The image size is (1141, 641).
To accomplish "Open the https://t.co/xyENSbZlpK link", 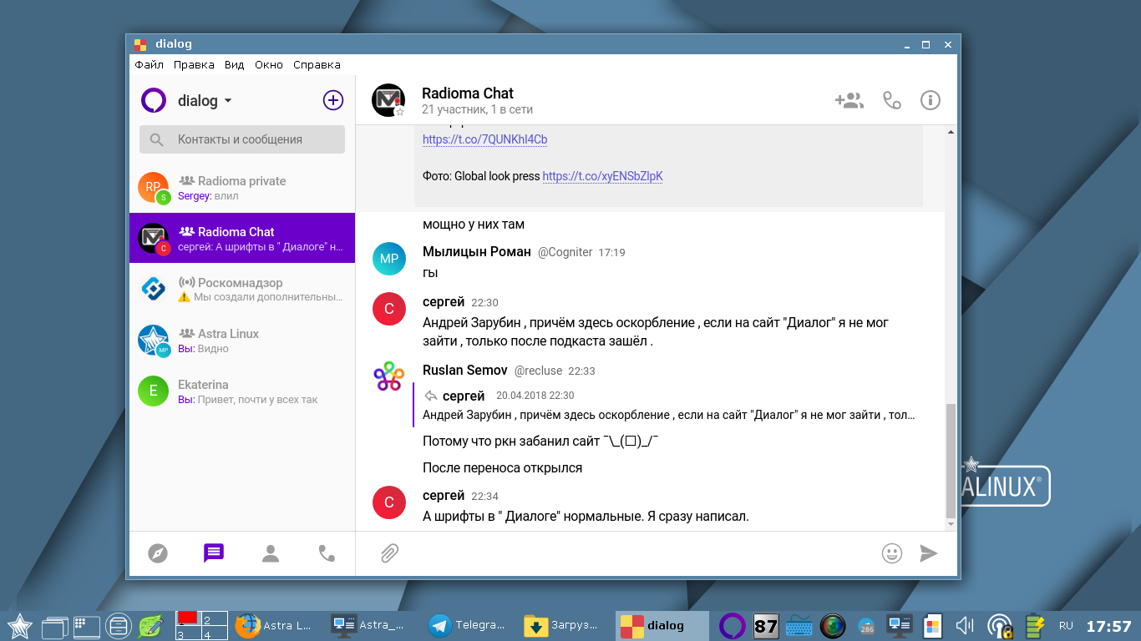I will tap(602, 176).
